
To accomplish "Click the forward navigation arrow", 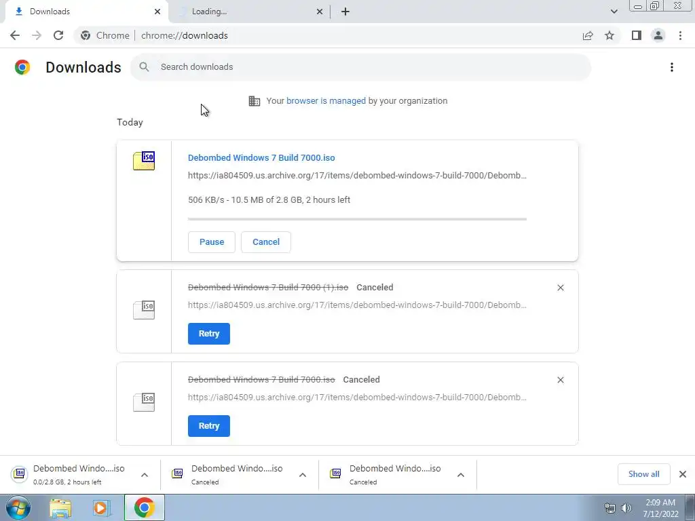I will point(37,35).
